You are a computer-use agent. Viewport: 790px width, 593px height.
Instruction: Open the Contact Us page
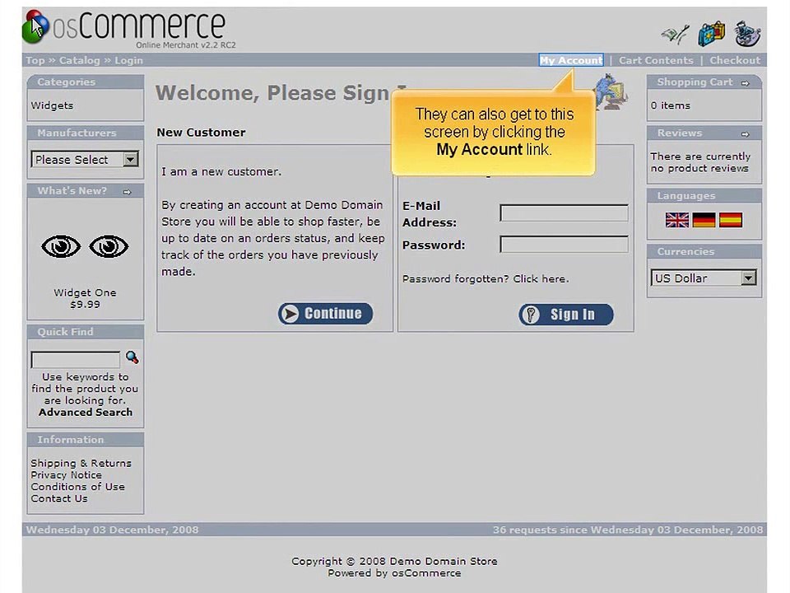click(x=59, y=499)
